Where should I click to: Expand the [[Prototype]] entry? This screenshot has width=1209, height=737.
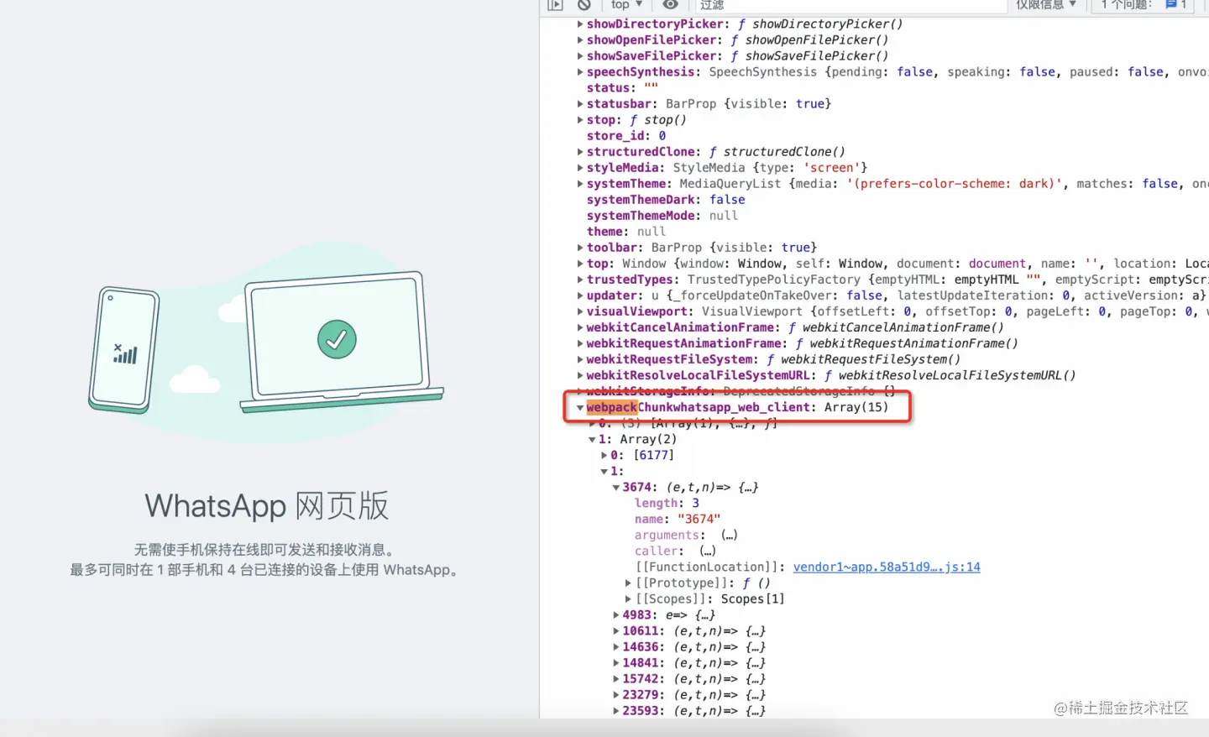[x=628, y=583]
